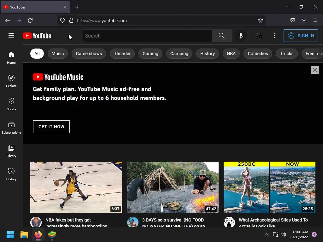Open the Archaeological Sites channel avatar
Screen dimensions: 323x242
tap(229, 222)
